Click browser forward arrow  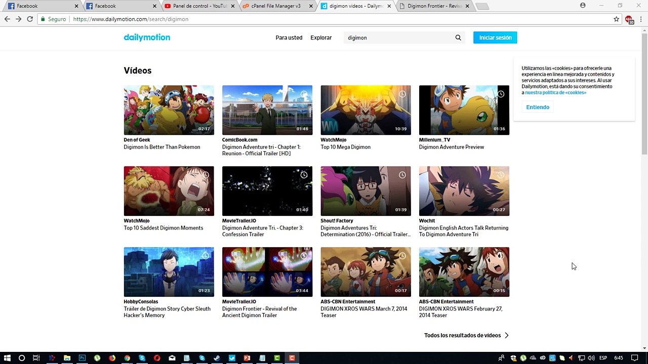click(18, 19)
